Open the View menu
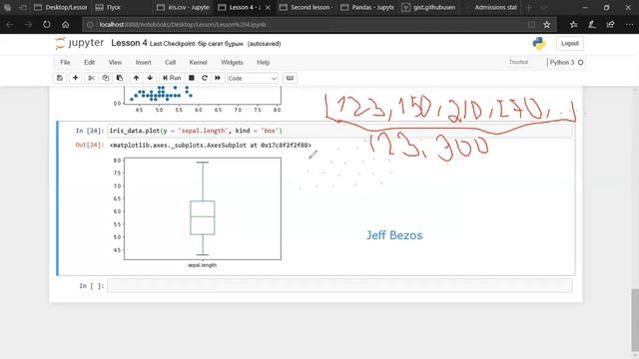This screenshot has height=359, width=639. [x=115, y=62]
